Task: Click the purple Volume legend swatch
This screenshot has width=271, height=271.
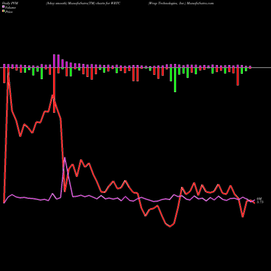Action: point(3,7)
